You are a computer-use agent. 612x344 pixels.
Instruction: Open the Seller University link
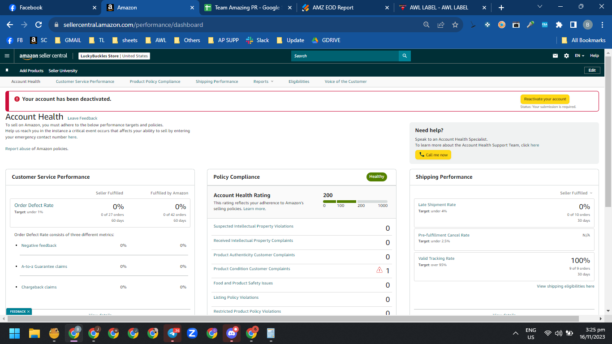[63, 71]
